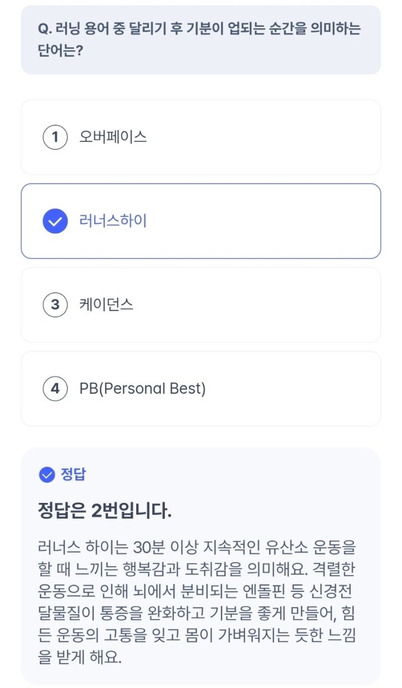The height and width of the screenshot is (688, 402).
Task: Click the Q. prefix of the question
Action: click(x=44, y=29)
